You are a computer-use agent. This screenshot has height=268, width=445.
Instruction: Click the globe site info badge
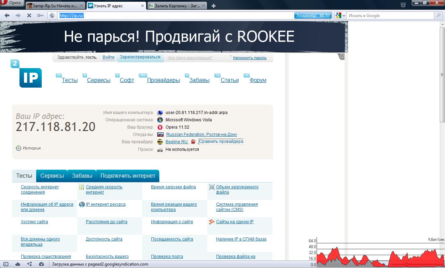(x=52, y=16)
